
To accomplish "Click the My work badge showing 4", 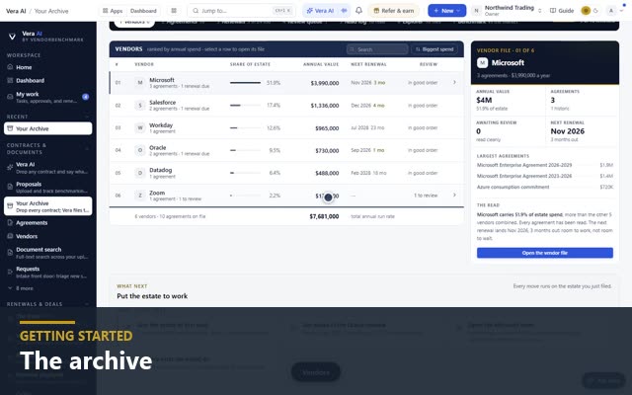I will [86, 97].
